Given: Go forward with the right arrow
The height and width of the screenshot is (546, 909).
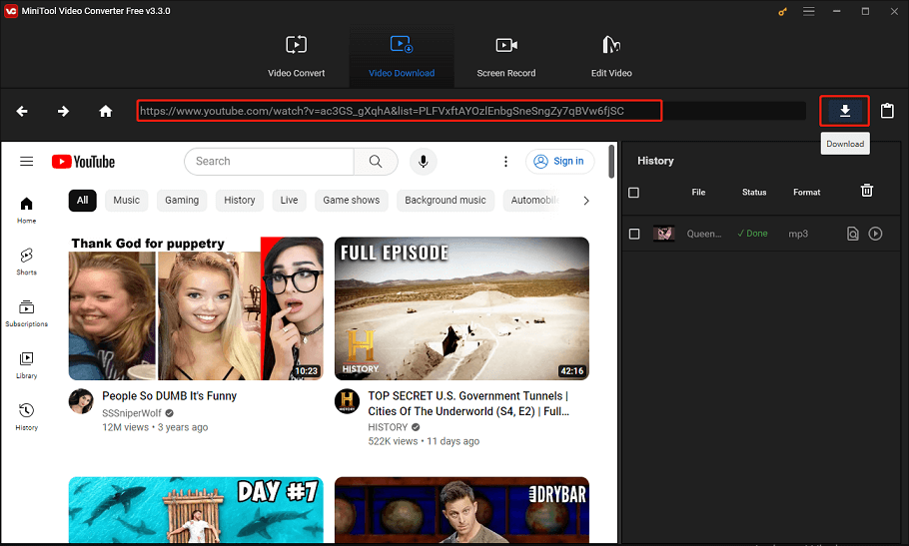Looking at the screenshot, I should coord(63,111).
